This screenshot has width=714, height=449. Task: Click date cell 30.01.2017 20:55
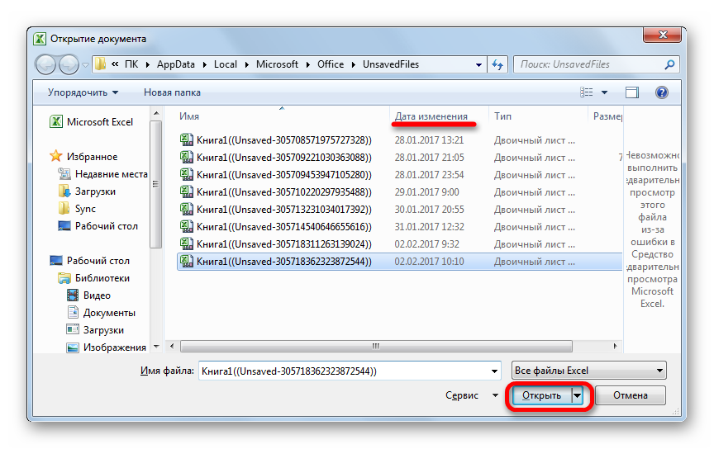[x=430, y=210]
